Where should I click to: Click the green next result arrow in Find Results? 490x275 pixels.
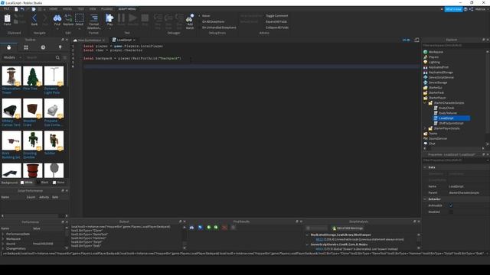216,228
